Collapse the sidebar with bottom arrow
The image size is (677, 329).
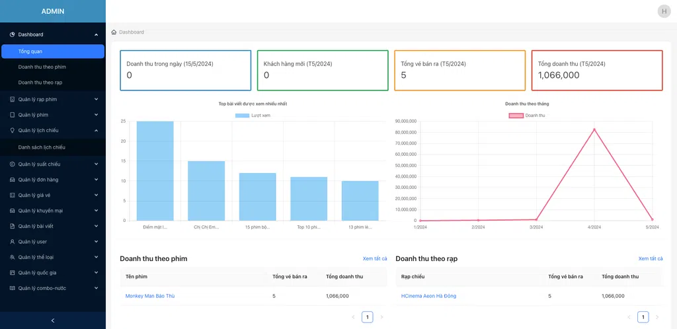(x=53, y=320)
